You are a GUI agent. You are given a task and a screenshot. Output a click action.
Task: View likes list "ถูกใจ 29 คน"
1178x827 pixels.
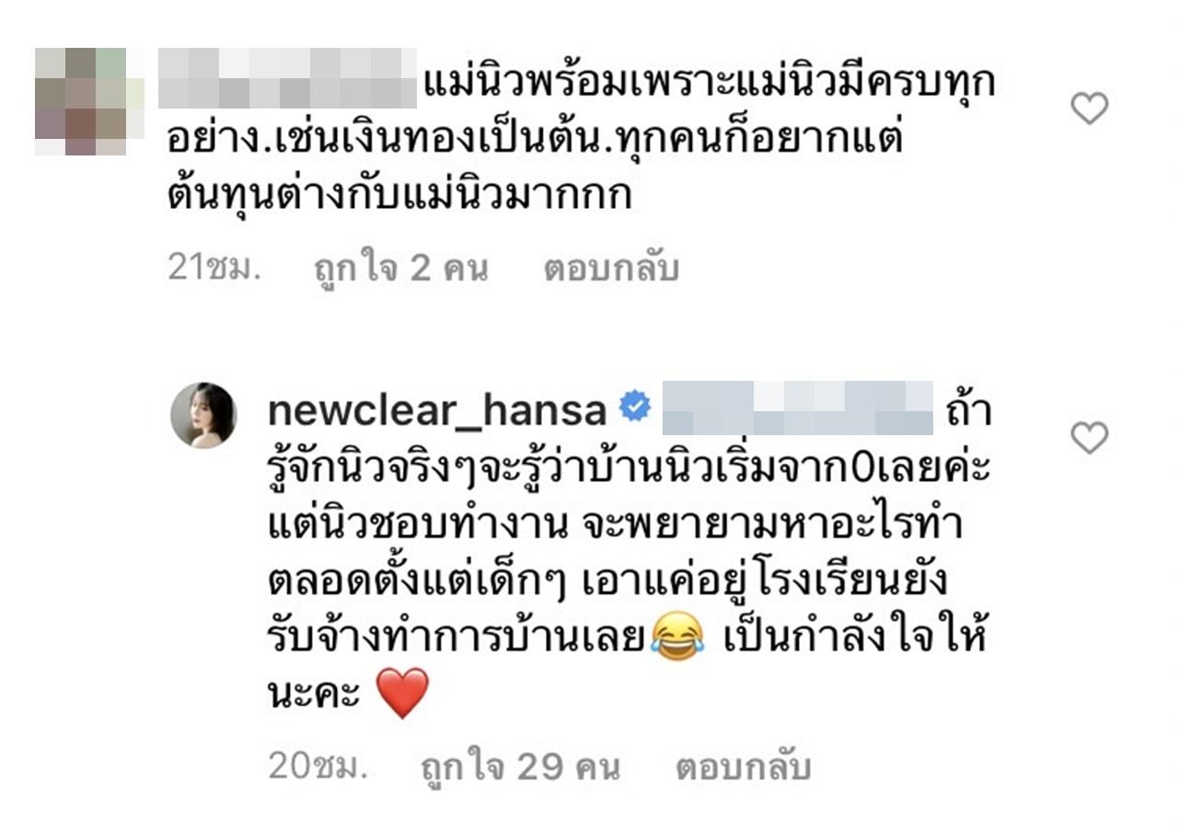[520, 766]
